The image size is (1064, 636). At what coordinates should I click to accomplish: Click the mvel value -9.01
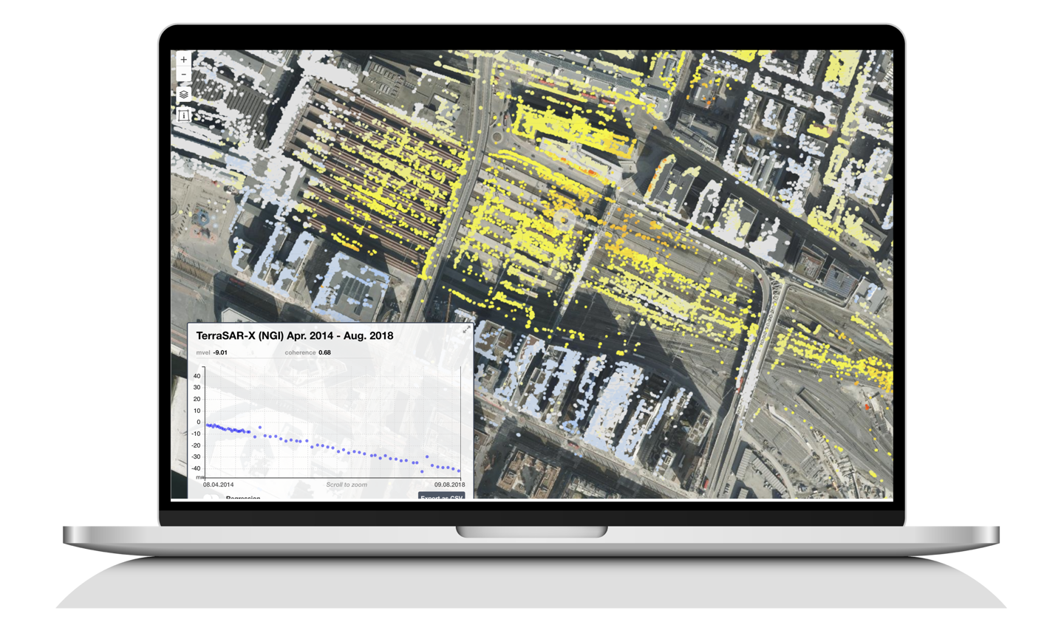point(220,353)
